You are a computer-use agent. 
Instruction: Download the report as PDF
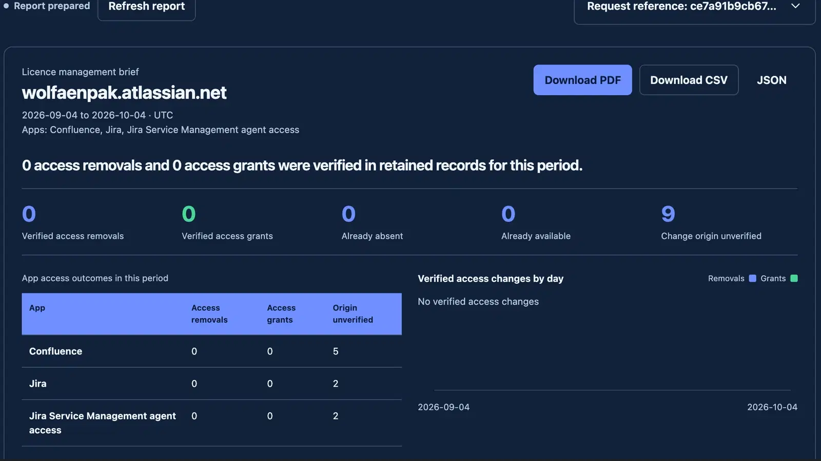pyautogui.click(x=582, y=80)
